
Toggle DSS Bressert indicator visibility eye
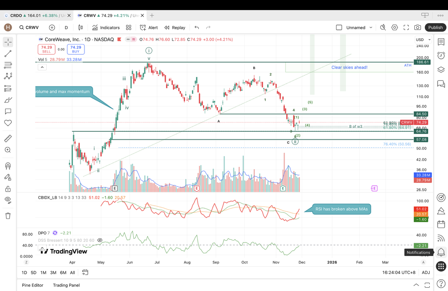click(100, 240)
